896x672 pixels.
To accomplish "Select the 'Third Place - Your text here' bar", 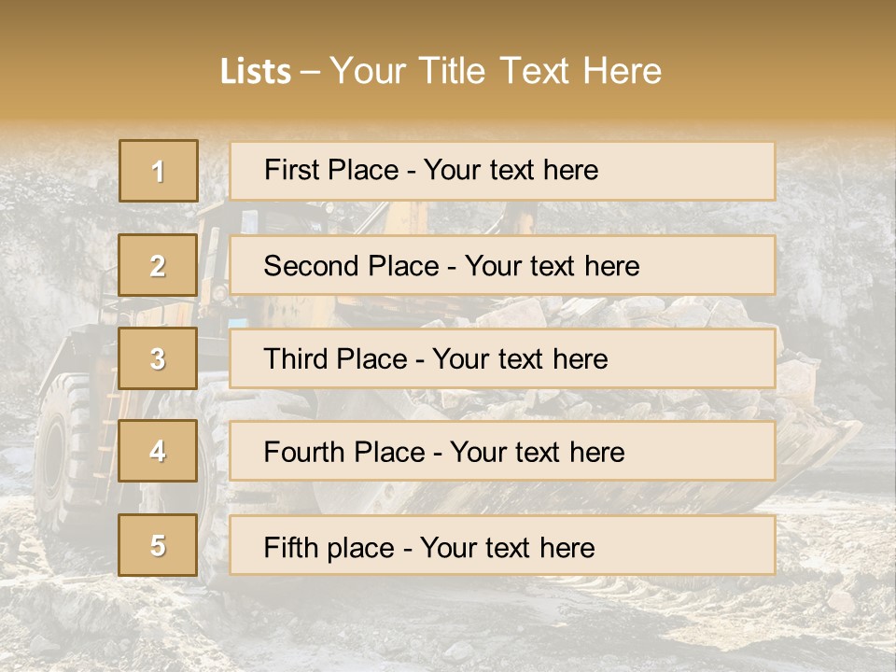I will 502,358.
